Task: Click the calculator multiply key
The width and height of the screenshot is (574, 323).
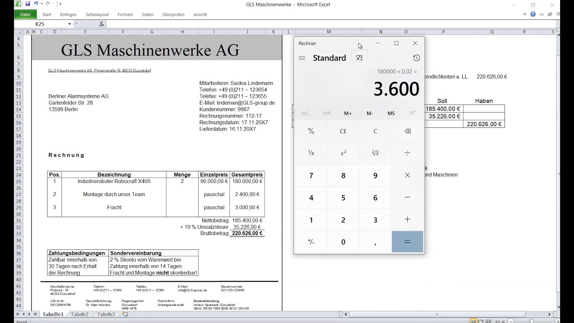Action: pos(408,175)
